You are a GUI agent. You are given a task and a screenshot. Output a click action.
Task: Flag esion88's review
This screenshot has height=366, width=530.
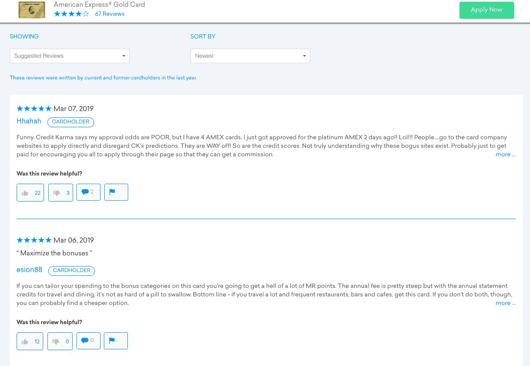pos(115,341)
